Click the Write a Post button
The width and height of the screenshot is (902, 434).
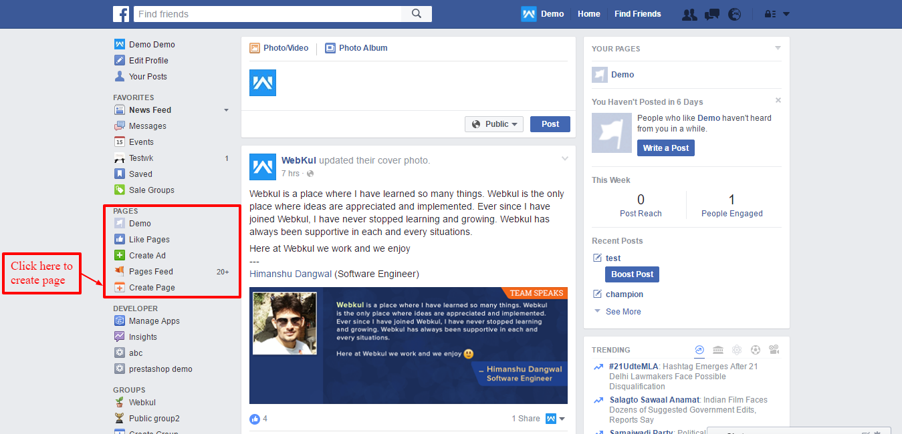coord(666,148)
